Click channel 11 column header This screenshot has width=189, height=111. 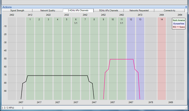(122, 19)
